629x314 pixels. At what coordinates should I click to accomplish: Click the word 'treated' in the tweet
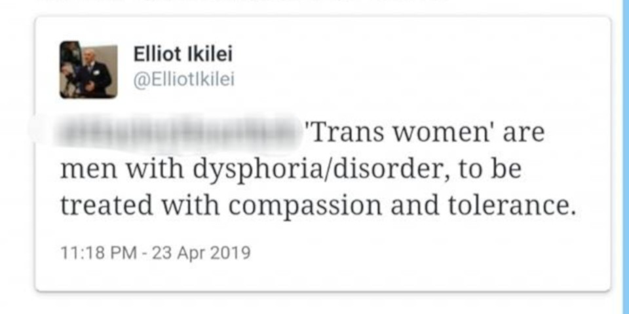point(107,205)
